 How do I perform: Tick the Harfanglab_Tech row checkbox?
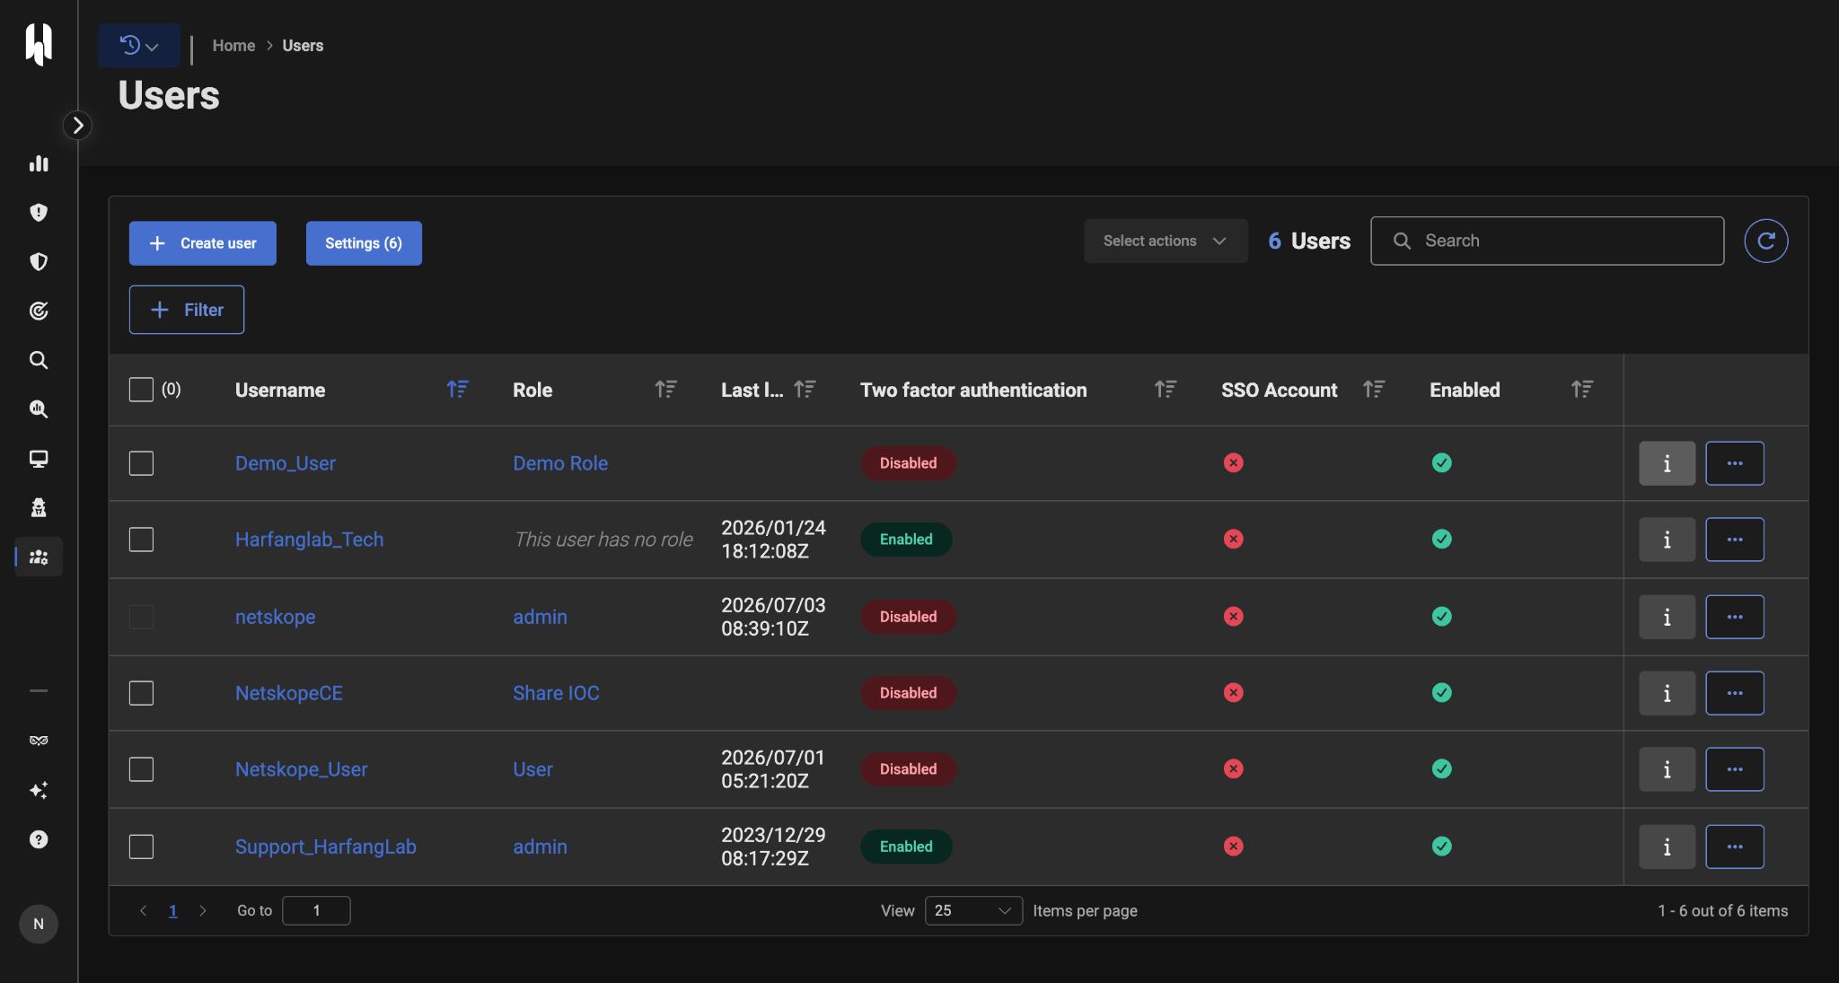coord(141,540)
